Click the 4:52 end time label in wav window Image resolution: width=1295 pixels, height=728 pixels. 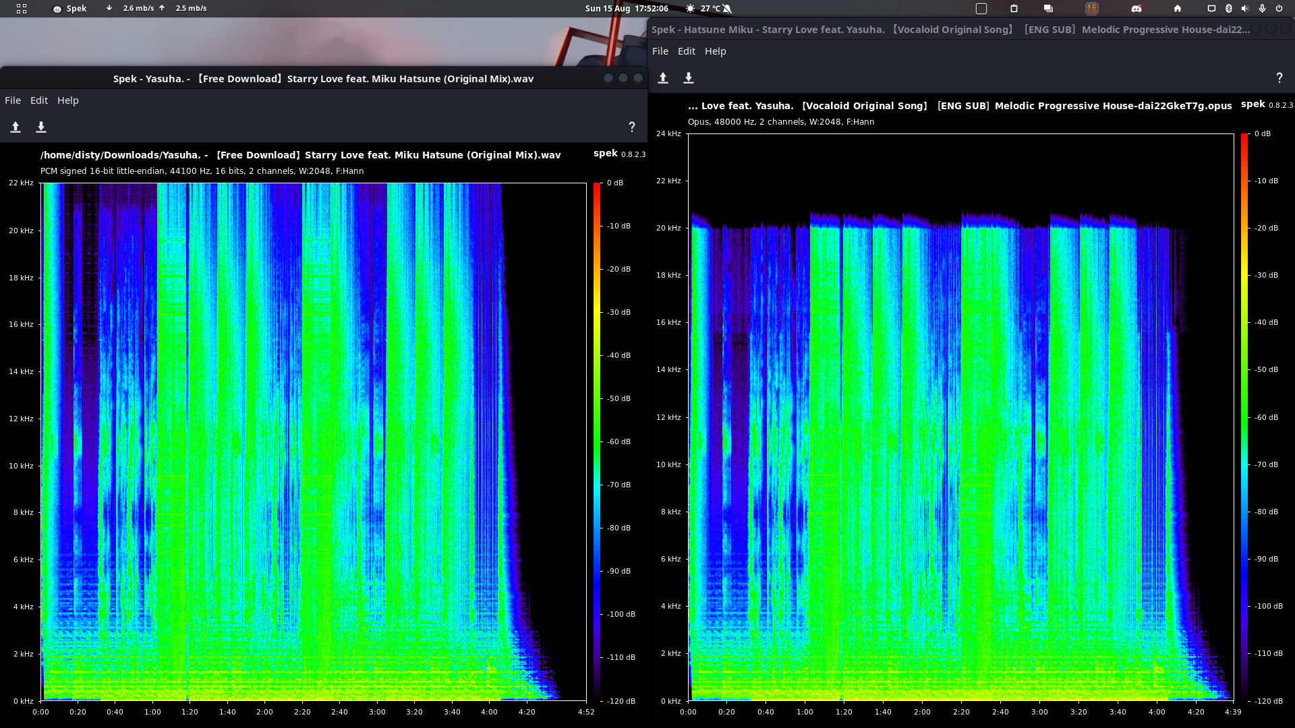586,712
